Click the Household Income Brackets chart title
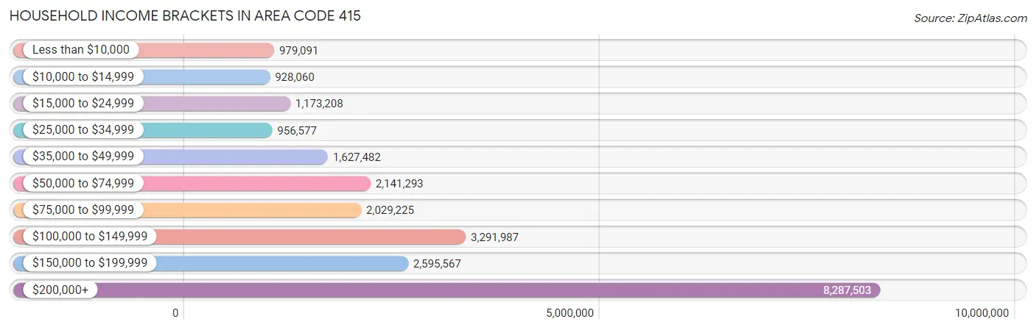 click(x=186, y=15)
